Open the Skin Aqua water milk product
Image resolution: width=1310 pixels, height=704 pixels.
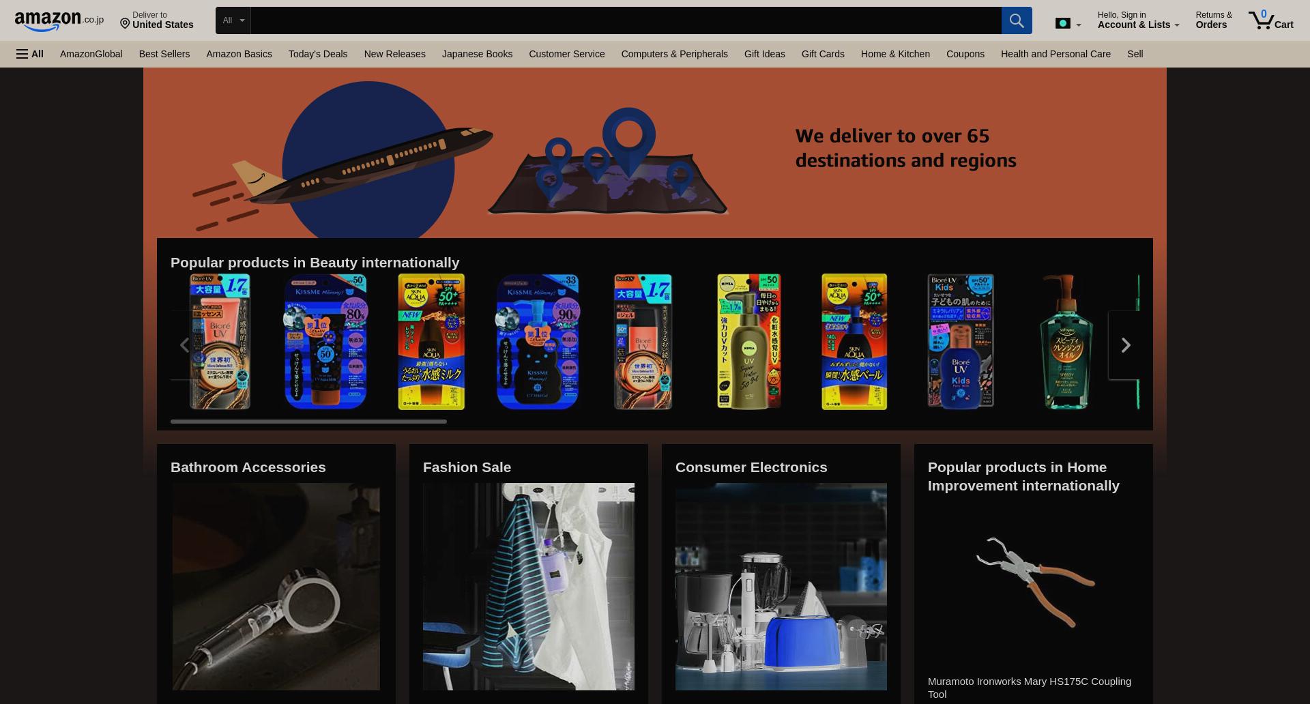[431, 342]
